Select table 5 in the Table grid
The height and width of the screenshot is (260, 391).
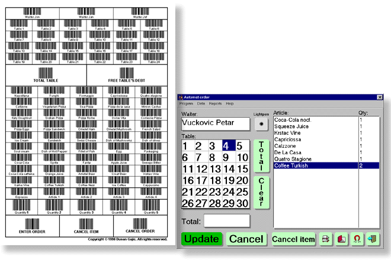tap(242, 146)
